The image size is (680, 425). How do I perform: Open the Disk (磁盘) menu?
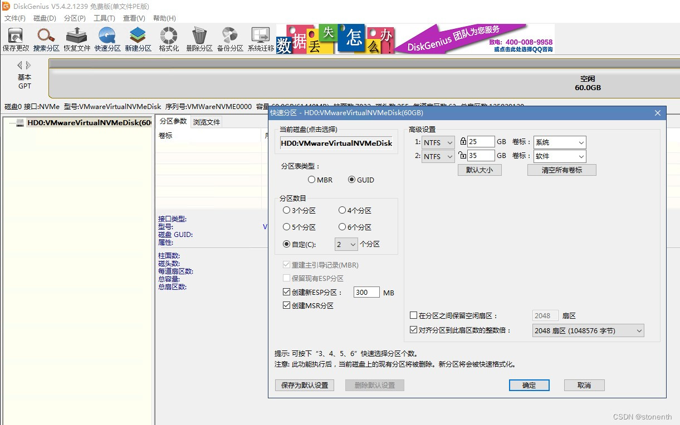pos(45,18)
